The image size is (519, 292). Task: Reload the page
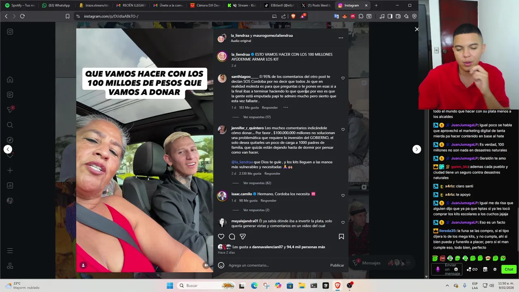coord(22,16)
